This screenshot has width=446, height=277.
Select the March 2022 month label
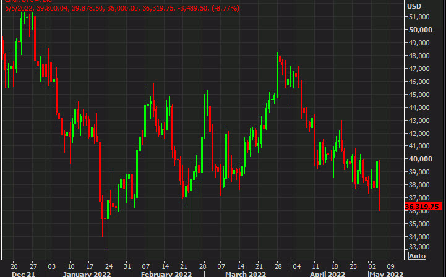[x=246, y=273]
